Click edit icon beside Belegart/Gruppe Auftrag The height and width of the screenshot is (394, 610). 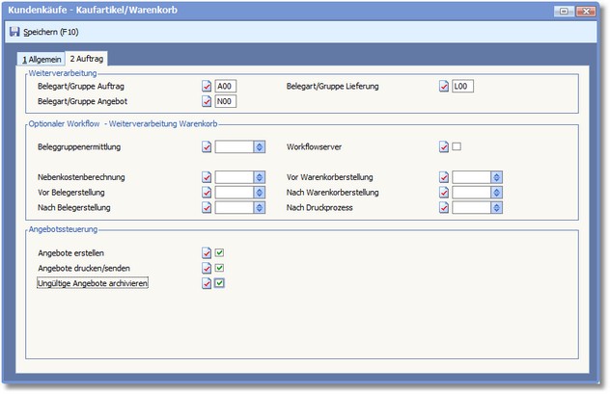coord(207,86)
